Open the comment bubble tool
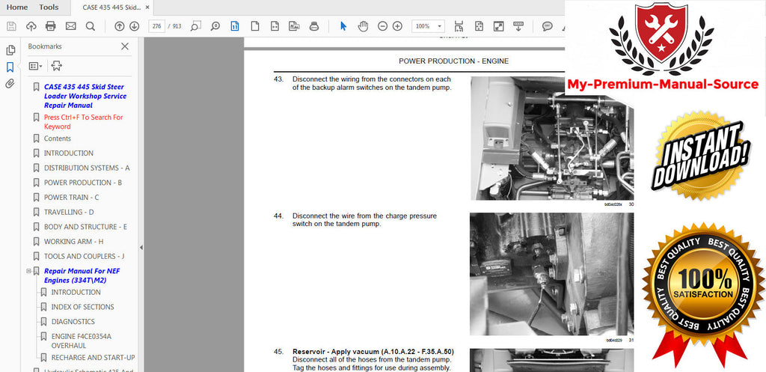The width and height of the screenshot is (766, 372). tap(547, 26)
